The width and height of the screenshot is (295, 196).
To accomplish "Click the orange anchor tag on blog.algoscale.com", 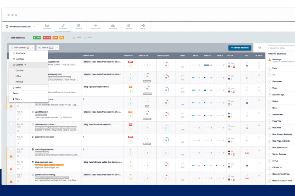I will (49, 165).
